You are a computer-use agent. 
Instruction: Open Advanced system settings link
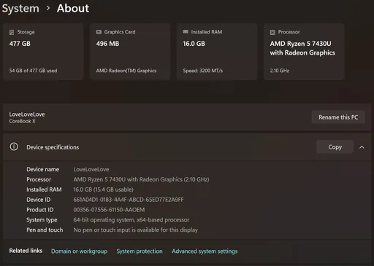pyautogui.click(x=205, y=251)
